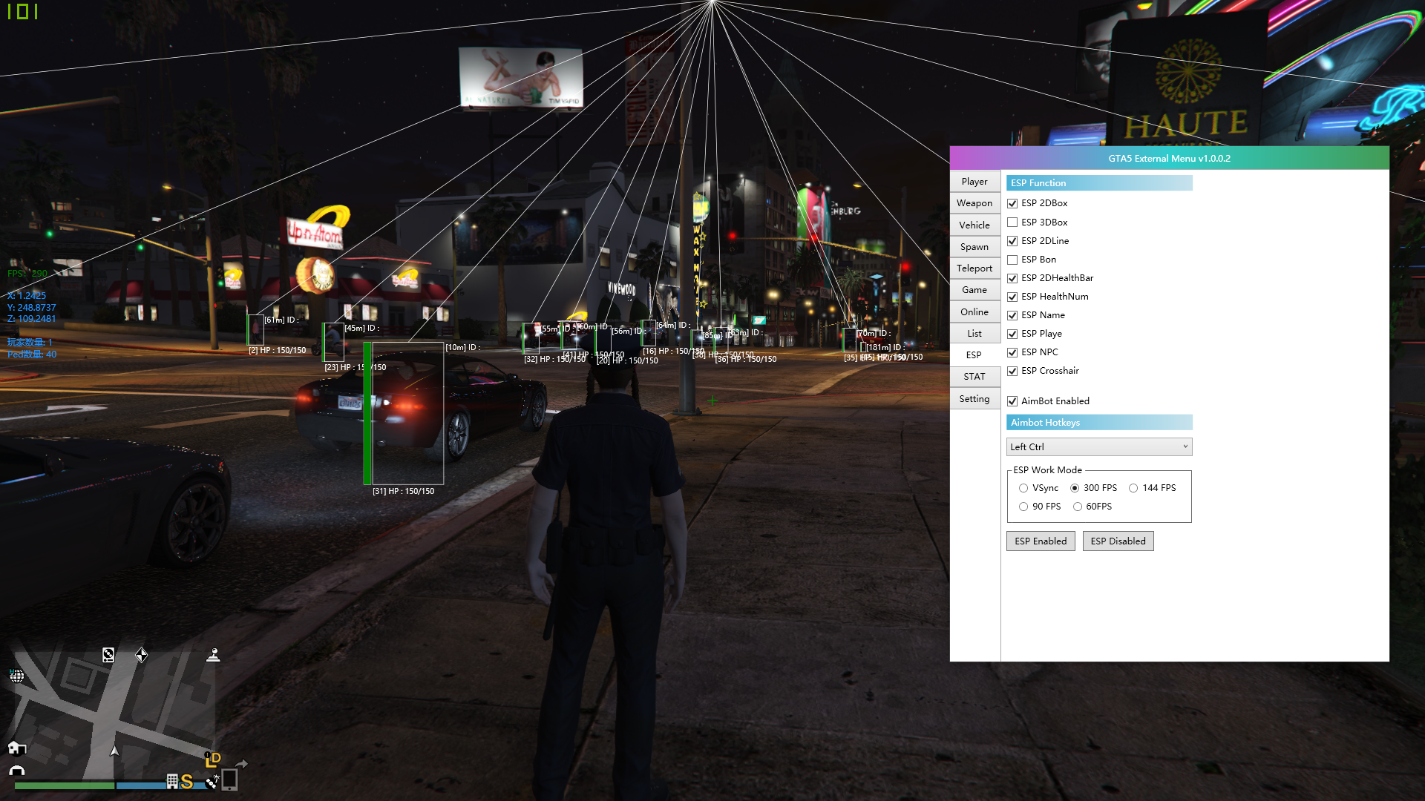Image resolution: width=1425 pixels, height=801 pixels.
Task: Select VSync radio button
Action: pyautogui.click(x=1023, y=488)
